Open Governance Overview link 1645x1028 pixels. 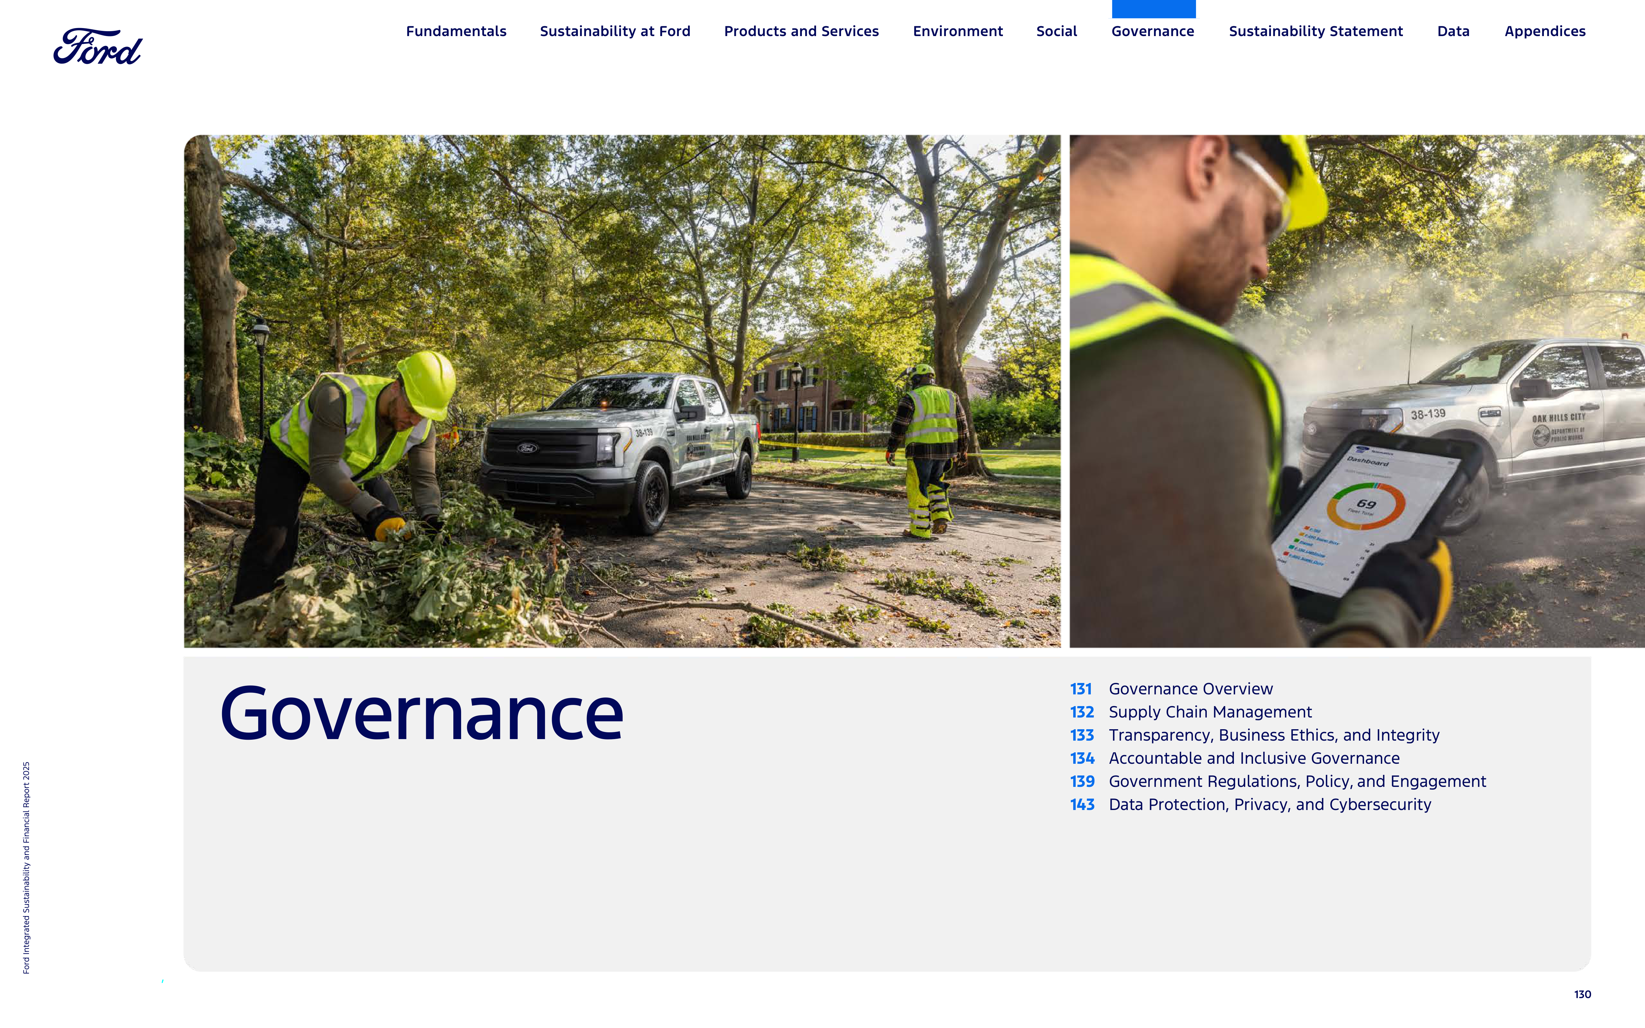pyautogui.click(x=1190, y=689)
